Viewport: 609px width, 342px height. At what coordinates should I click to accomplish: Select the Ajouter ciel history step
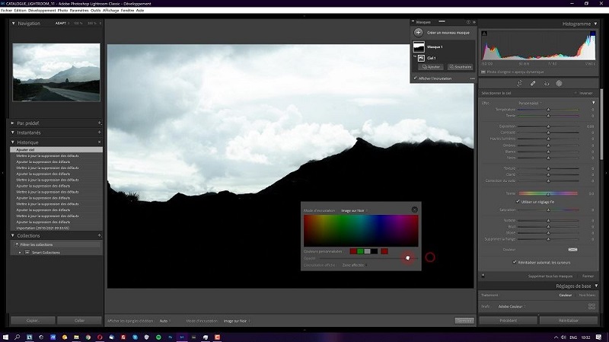(x=56, y=149)
